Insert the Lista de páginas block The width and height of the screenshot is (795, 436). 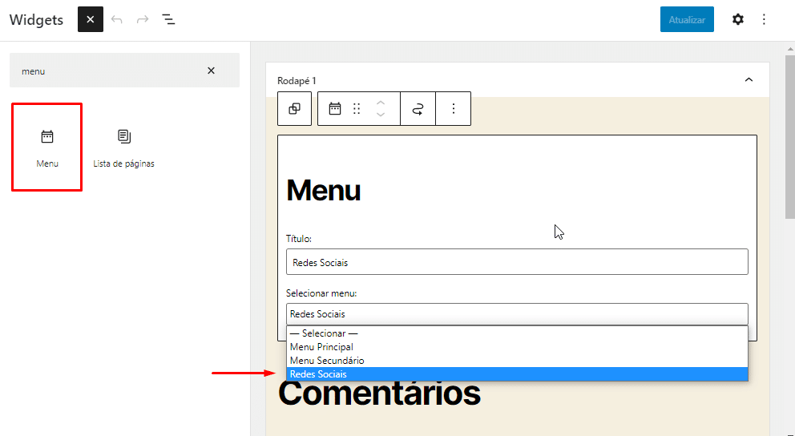pyautogui.click(x=123, y=147)
